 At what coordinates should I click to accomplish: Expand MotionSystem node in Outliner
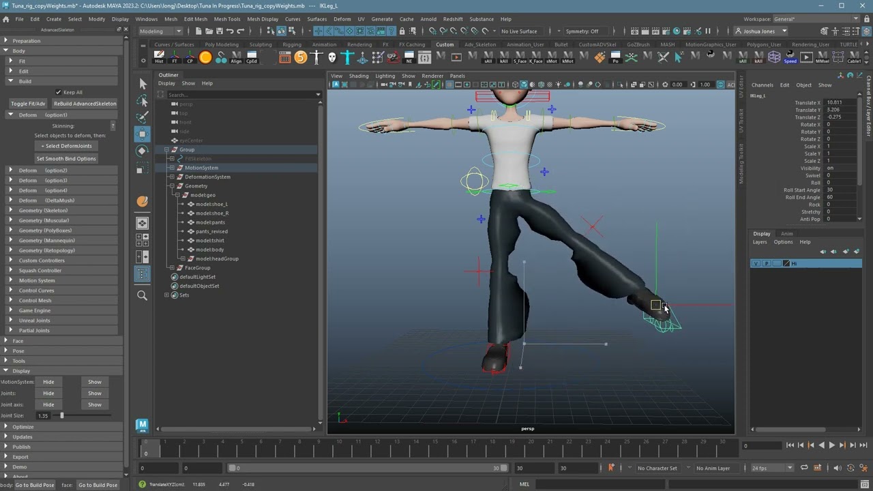[x=172, y=168]
